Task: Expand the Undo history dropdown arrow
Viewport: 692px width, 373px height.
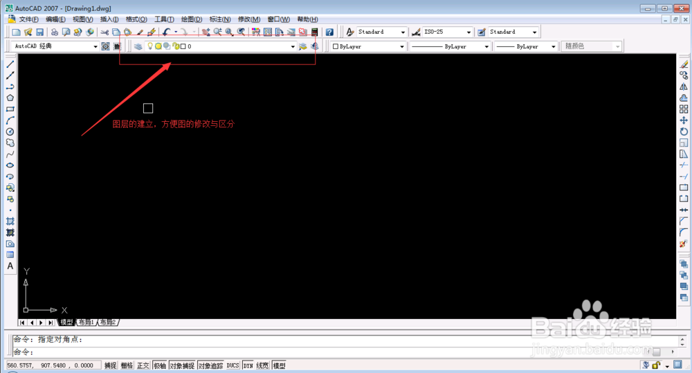Action: coord(176,32)
